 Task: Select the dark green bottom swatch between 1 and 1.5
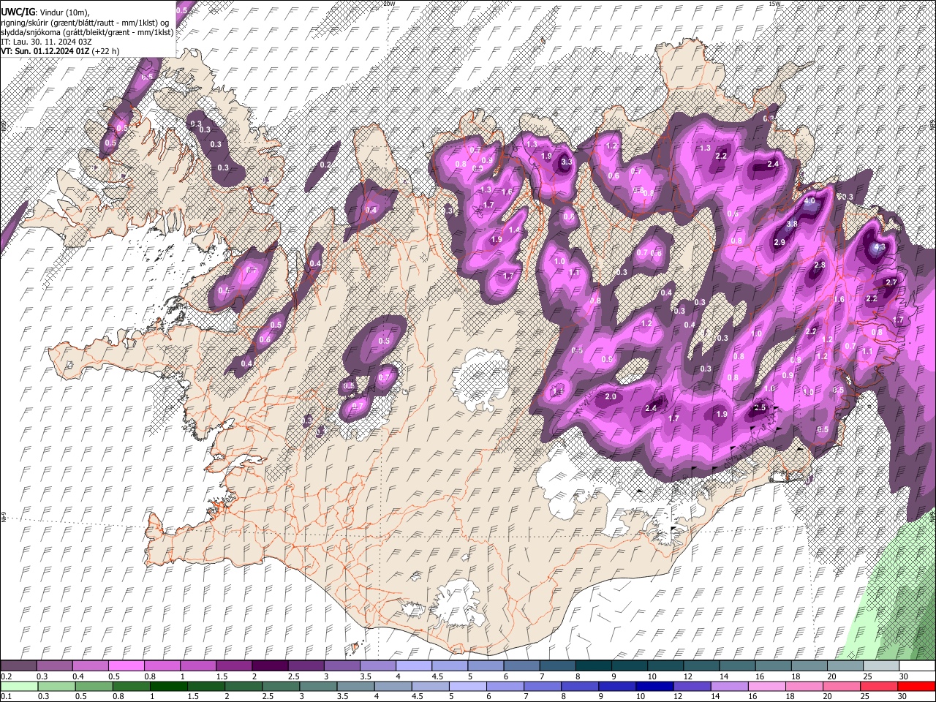168,686
